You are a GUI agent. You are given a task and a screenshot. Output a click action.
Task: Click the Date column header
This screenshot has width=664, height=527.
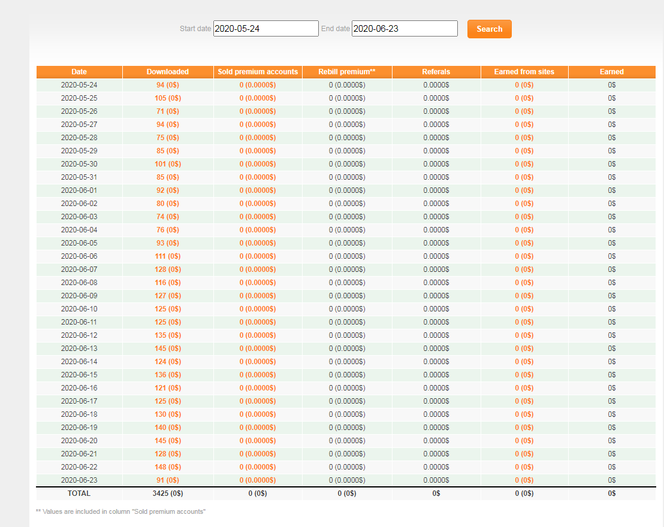79,71
